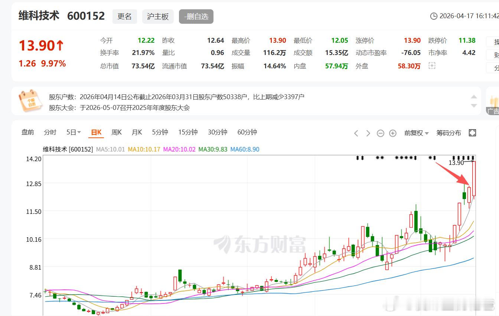Click the stock name 维科技术 heading
The image size is (499, 316).
pyautogui.click(x=39, y=16)
